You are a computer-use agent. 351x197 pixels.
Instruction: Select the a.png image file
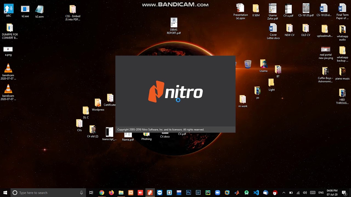(8, 51)
